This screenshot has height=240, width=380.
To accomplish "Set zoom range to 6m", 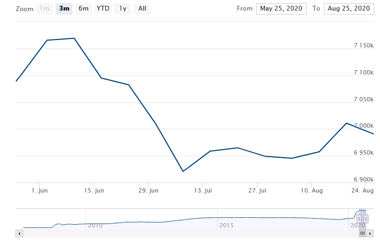I will [x=84, y=8].
